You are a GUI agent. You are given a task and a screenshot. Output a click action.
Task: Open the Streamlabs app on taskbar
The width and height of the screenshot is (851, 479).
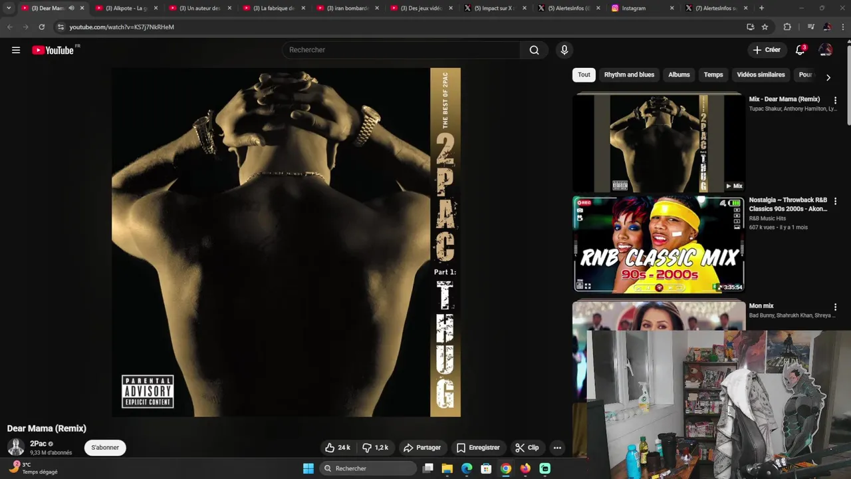coord(545,468)
